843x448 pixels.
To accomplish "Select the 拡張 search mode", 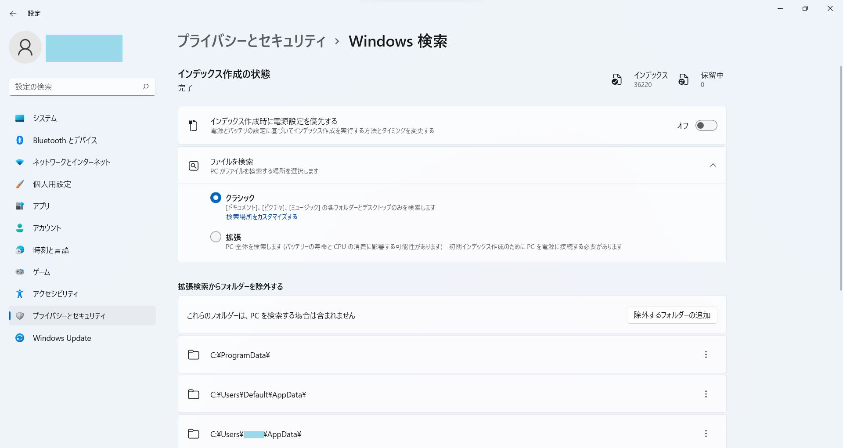I will 216,236.
